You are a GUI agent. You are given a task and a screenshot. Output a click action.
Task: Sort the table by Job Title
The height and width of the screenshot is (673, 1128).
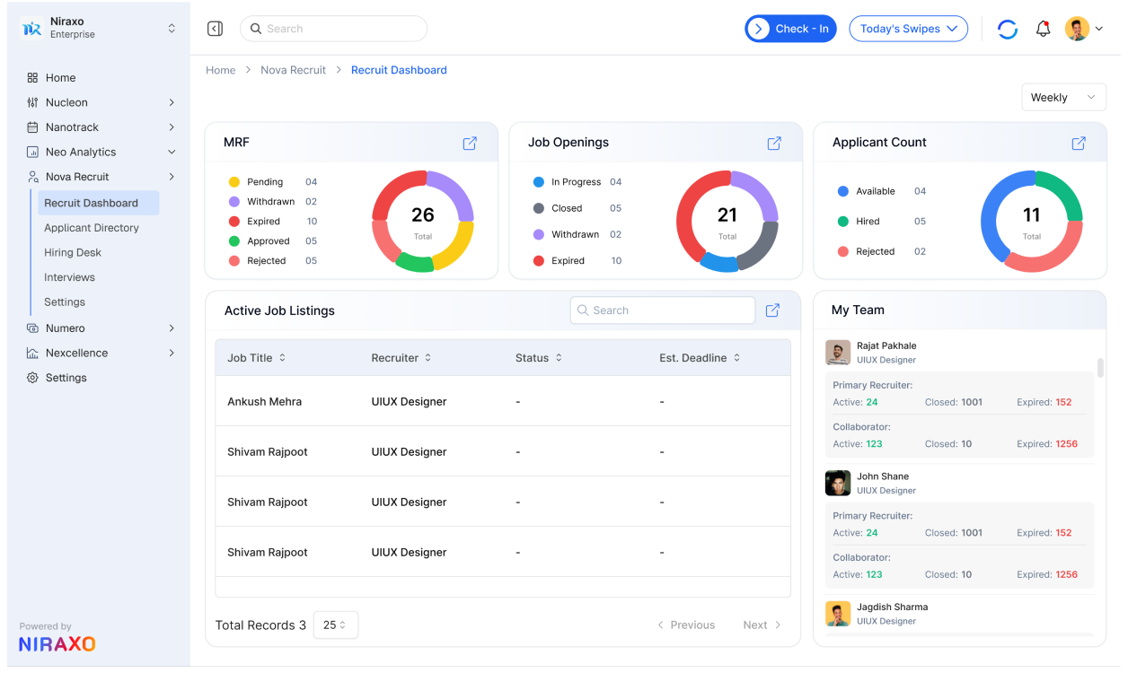(256, 357)
